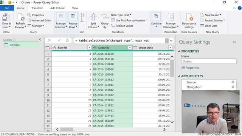Click the scroll down arrow
This screenshot has width=242, height=136.
pos(172,122)
